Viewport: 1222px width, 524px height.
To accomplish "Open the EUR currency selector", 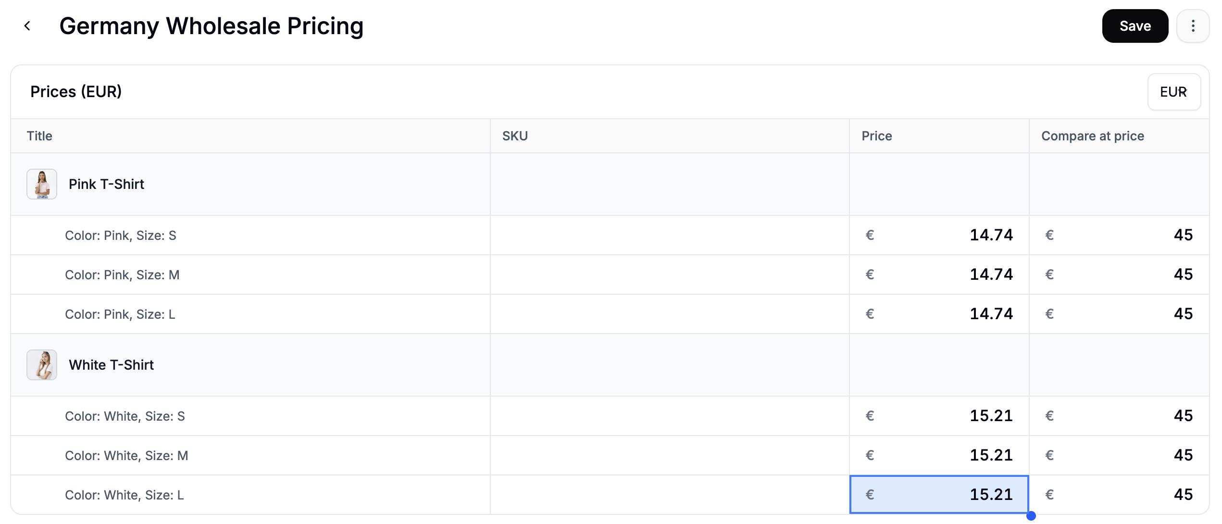I will [1174, 91].
